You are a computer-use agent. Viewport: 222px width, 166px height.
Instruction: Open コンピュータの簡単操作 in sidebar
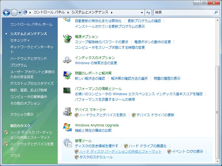29,97
